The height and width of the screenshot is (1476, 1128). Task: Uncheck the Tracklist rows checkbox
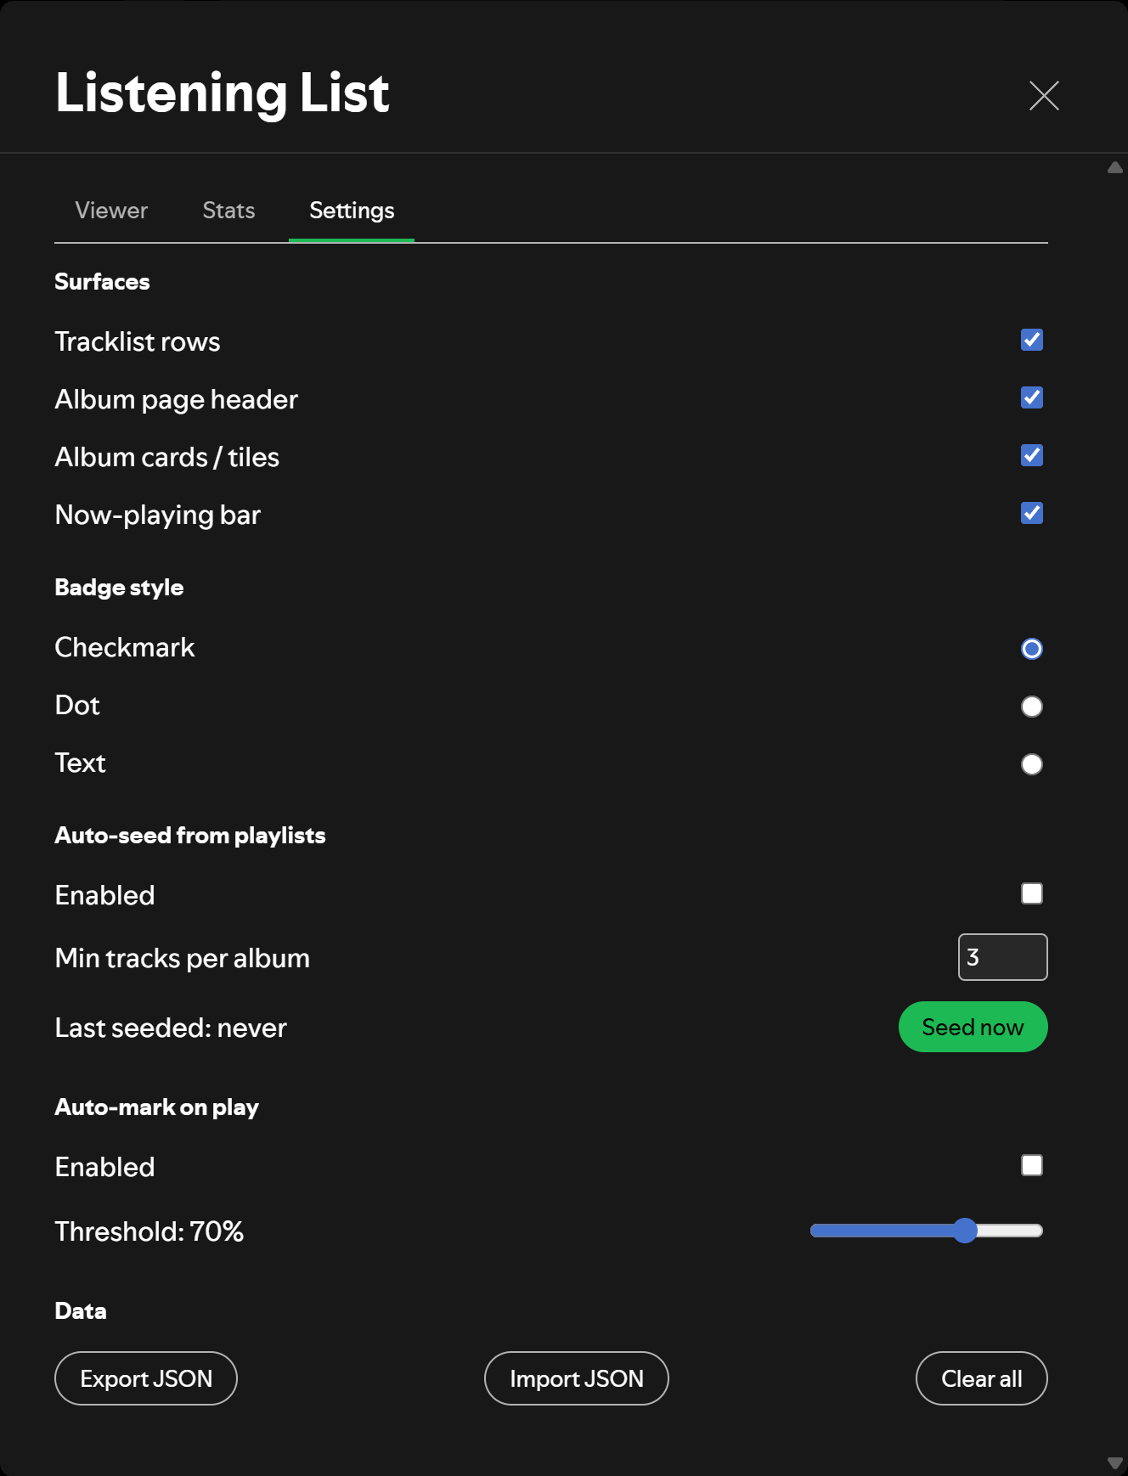[1032, 341]
